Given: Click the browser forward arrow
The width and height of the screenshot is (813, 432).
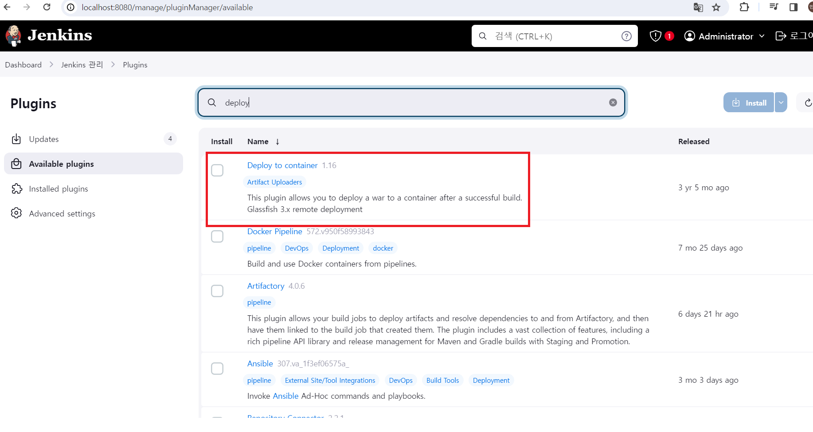Looking at the screenshot, I should coord(27,7).
